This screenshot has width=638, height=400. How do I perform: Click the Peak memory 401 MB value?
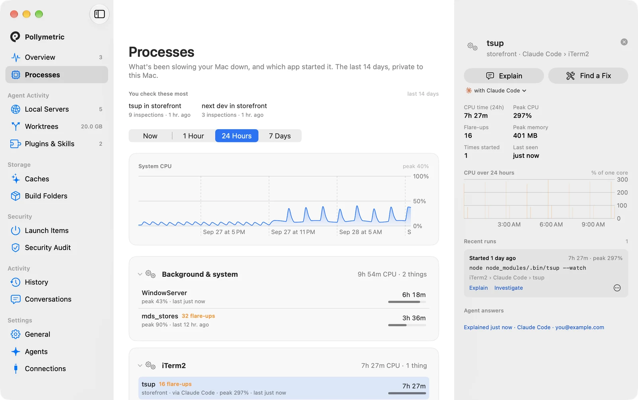525,136
